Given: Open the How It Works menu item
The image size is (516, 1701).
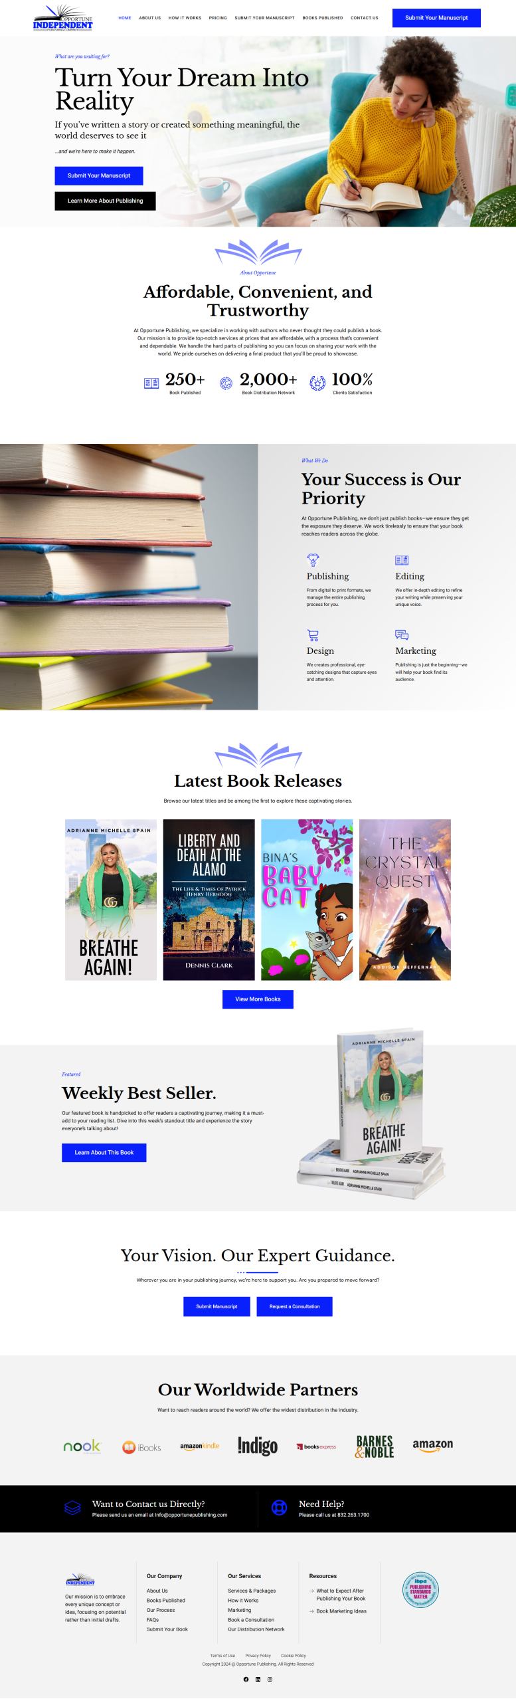Looking at the screenshot, I should [x=185, y=18].
